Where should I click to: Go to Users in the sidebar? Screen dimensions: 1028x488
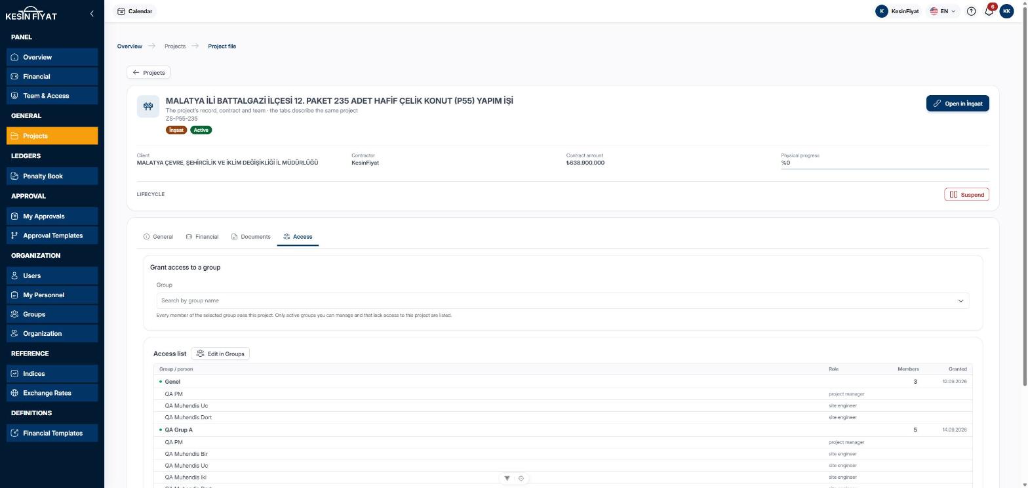(52, 275)
